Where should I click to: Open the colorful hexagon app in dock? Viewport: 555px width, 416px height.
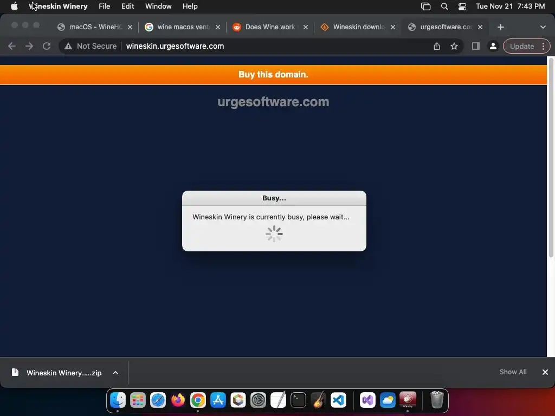(x=238, y=400)
